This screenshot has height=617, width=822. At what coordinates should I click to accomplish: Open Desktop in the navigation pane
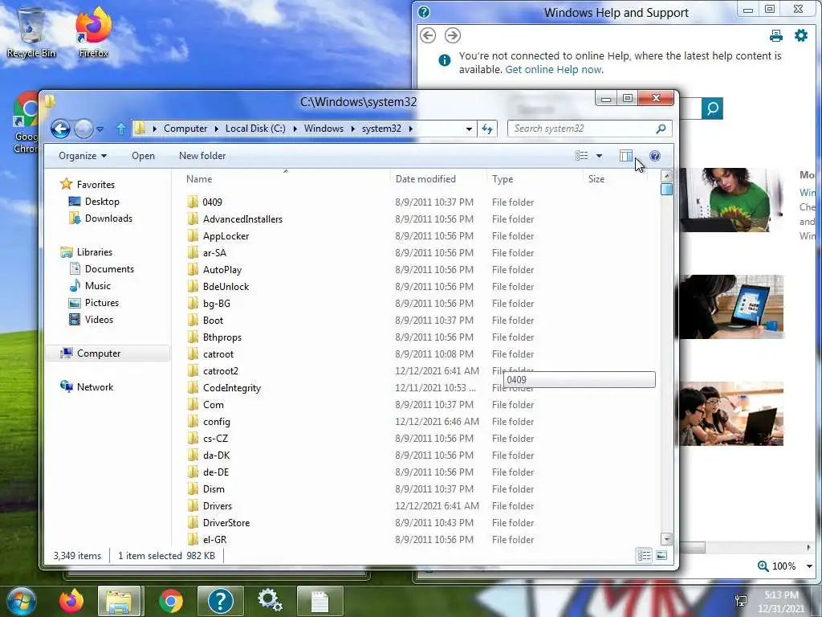tap(102, 202)
